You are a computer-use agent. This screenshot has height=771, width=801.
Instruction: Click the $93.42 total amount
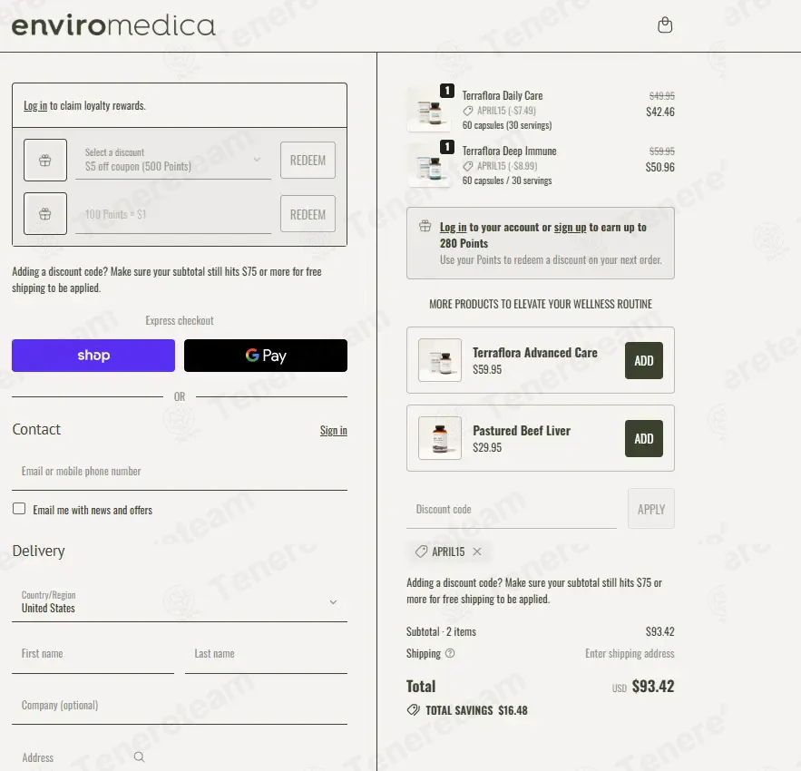653,686
